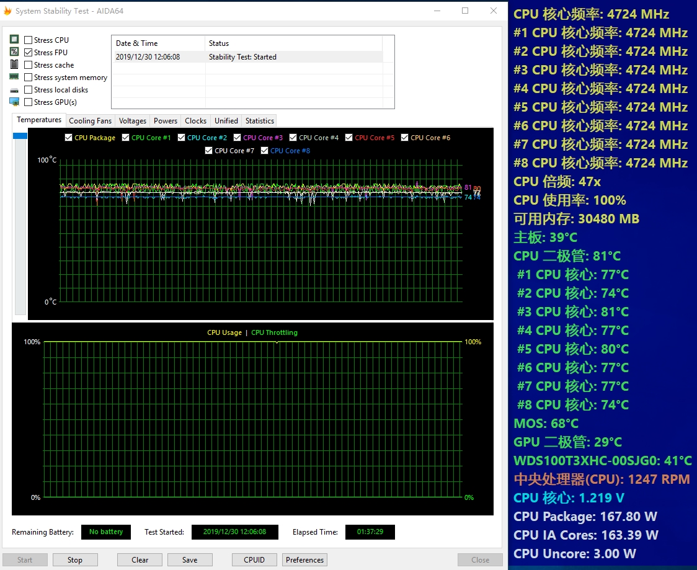Click the disk drive icon beside Stress local disks
The width and height of the screenshot is (697, 570).
click(14, 90)
